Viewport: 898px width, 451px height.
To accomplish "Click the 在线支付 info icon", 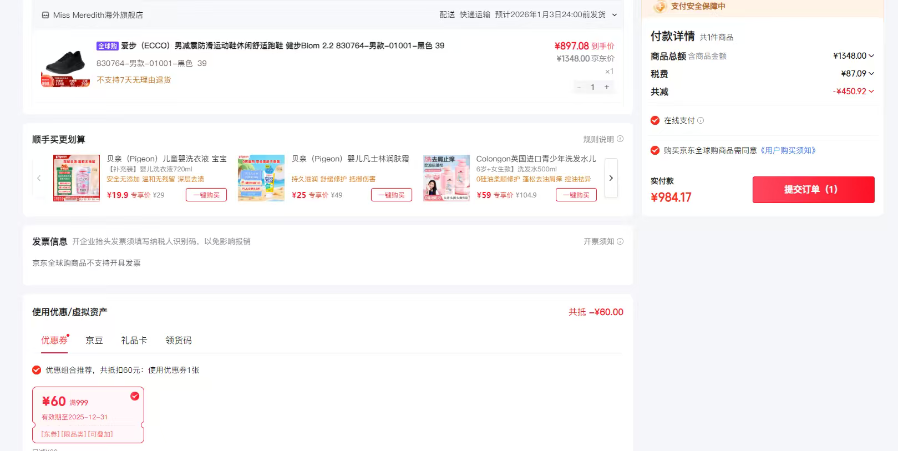I will click(x=701, y=120).
